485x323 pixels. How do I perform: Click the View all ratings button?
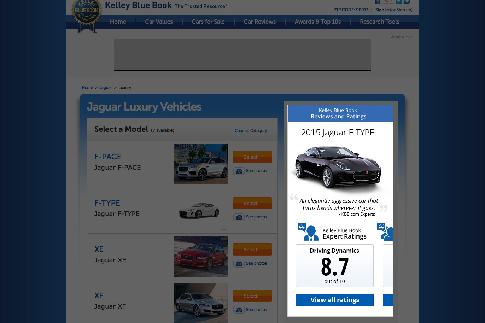[335, 300]
